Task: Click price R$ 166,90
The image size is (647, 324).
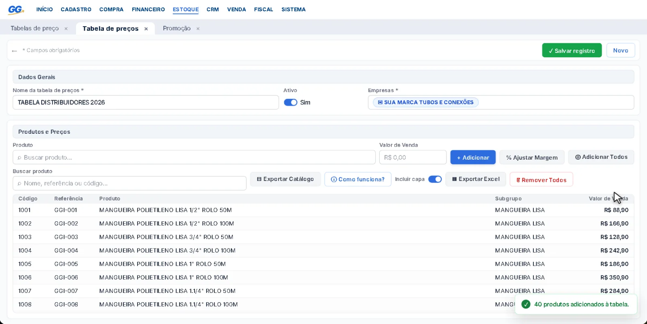Action: [x=614, y=224]
